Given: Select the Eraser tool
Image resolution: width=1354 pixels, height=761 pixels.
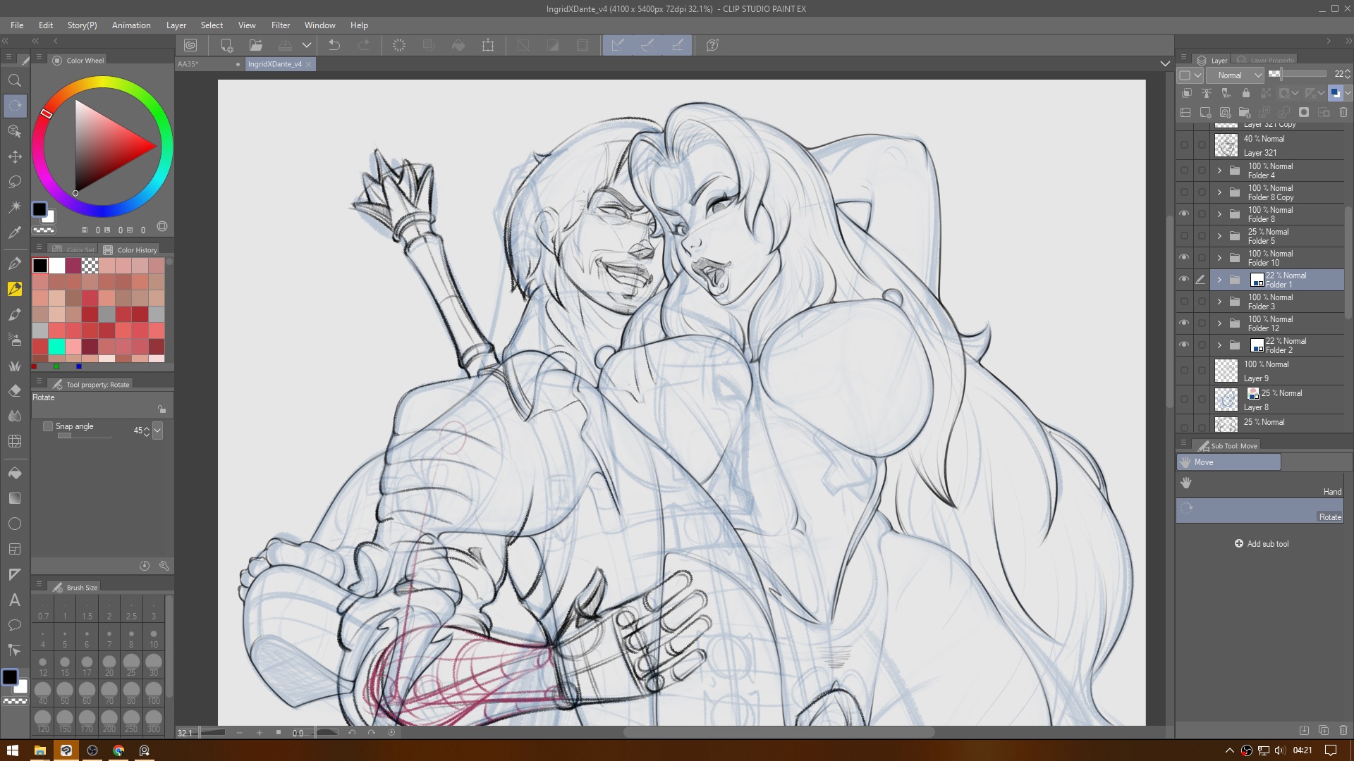Looking at the screenshot, I should 15,390.
